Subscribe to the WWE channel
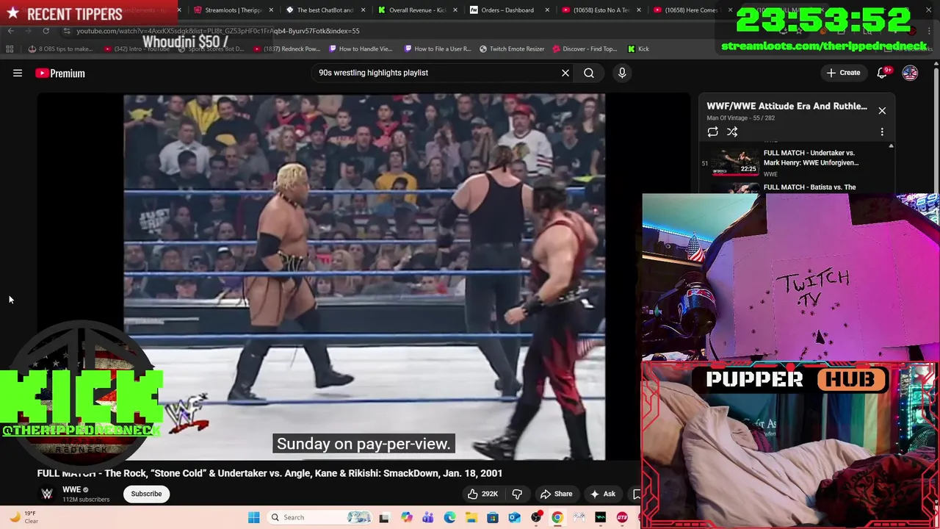The width and height of the screenshot is (940, 529). [146, 494]
